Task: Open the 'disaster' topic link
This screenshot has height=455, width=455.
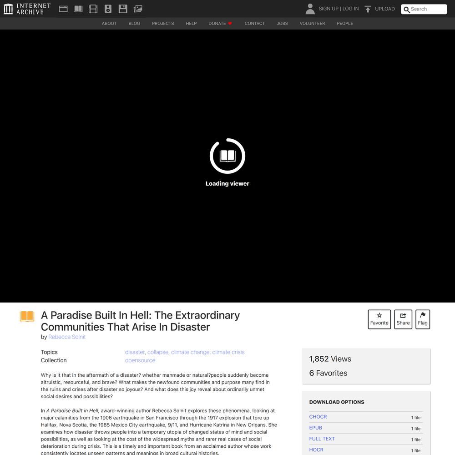Action: 135,352
